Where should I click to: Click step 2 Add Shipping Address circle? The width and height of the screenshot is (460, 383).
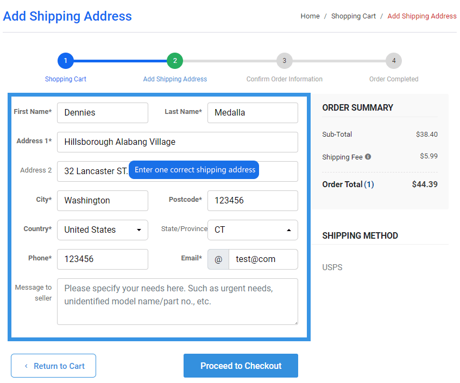[175, 61]
